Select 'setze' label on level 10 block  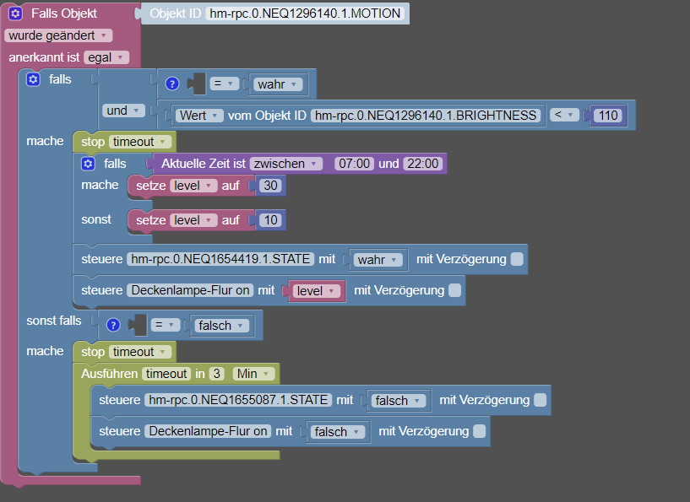[151, 220]
